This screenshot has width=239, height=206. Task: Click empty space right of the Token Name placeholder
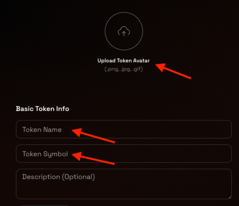point(168,130)
